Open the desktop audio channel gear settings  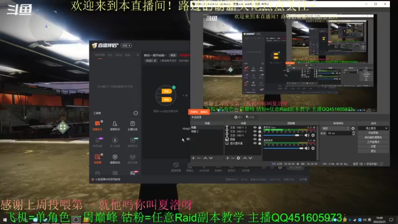point(313,148)
